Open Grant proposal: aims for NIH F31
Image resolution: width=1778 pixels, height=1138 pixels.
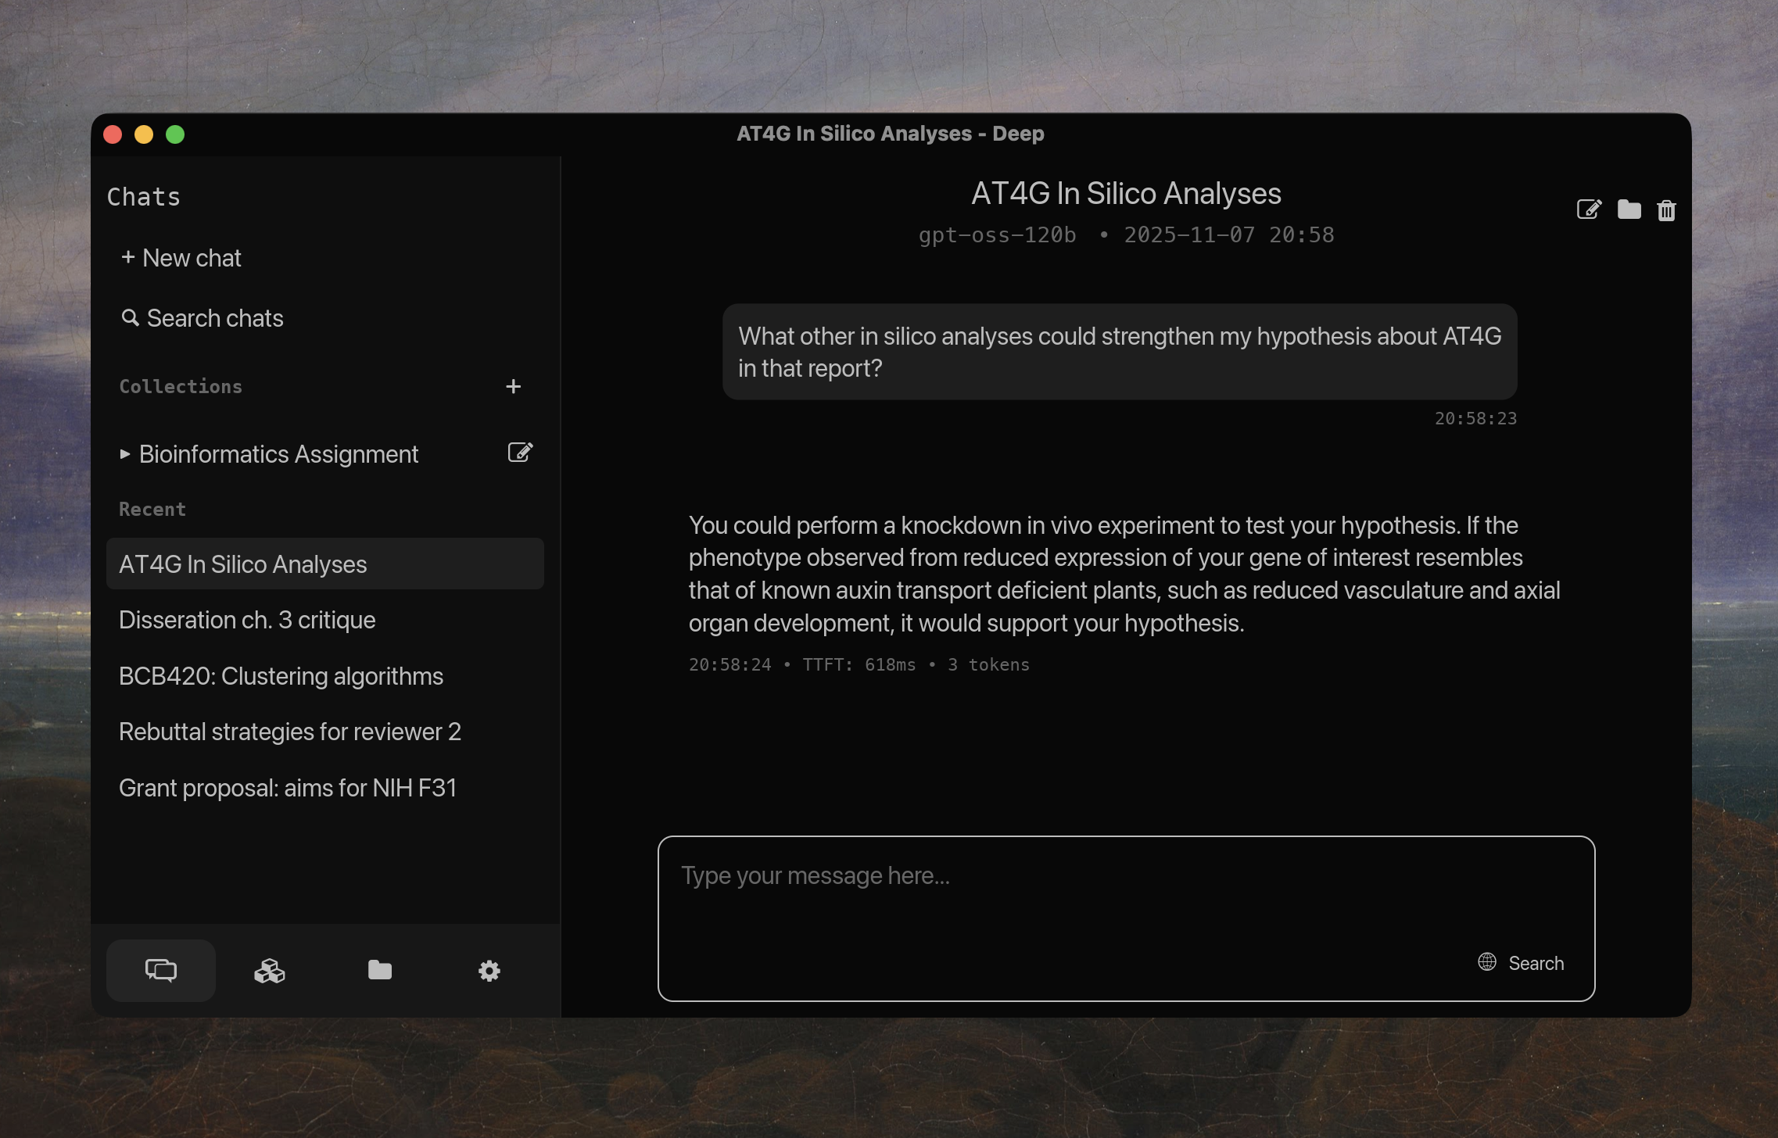tap(288, 788)
